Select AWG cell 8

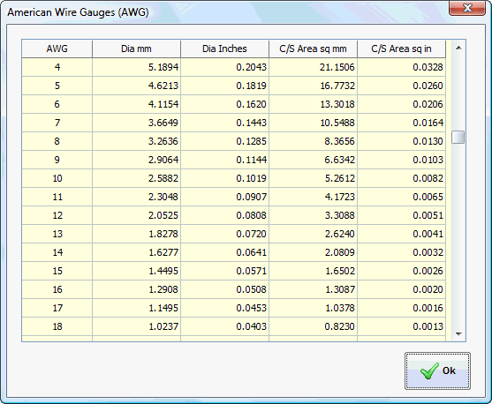tap(57, 141)
